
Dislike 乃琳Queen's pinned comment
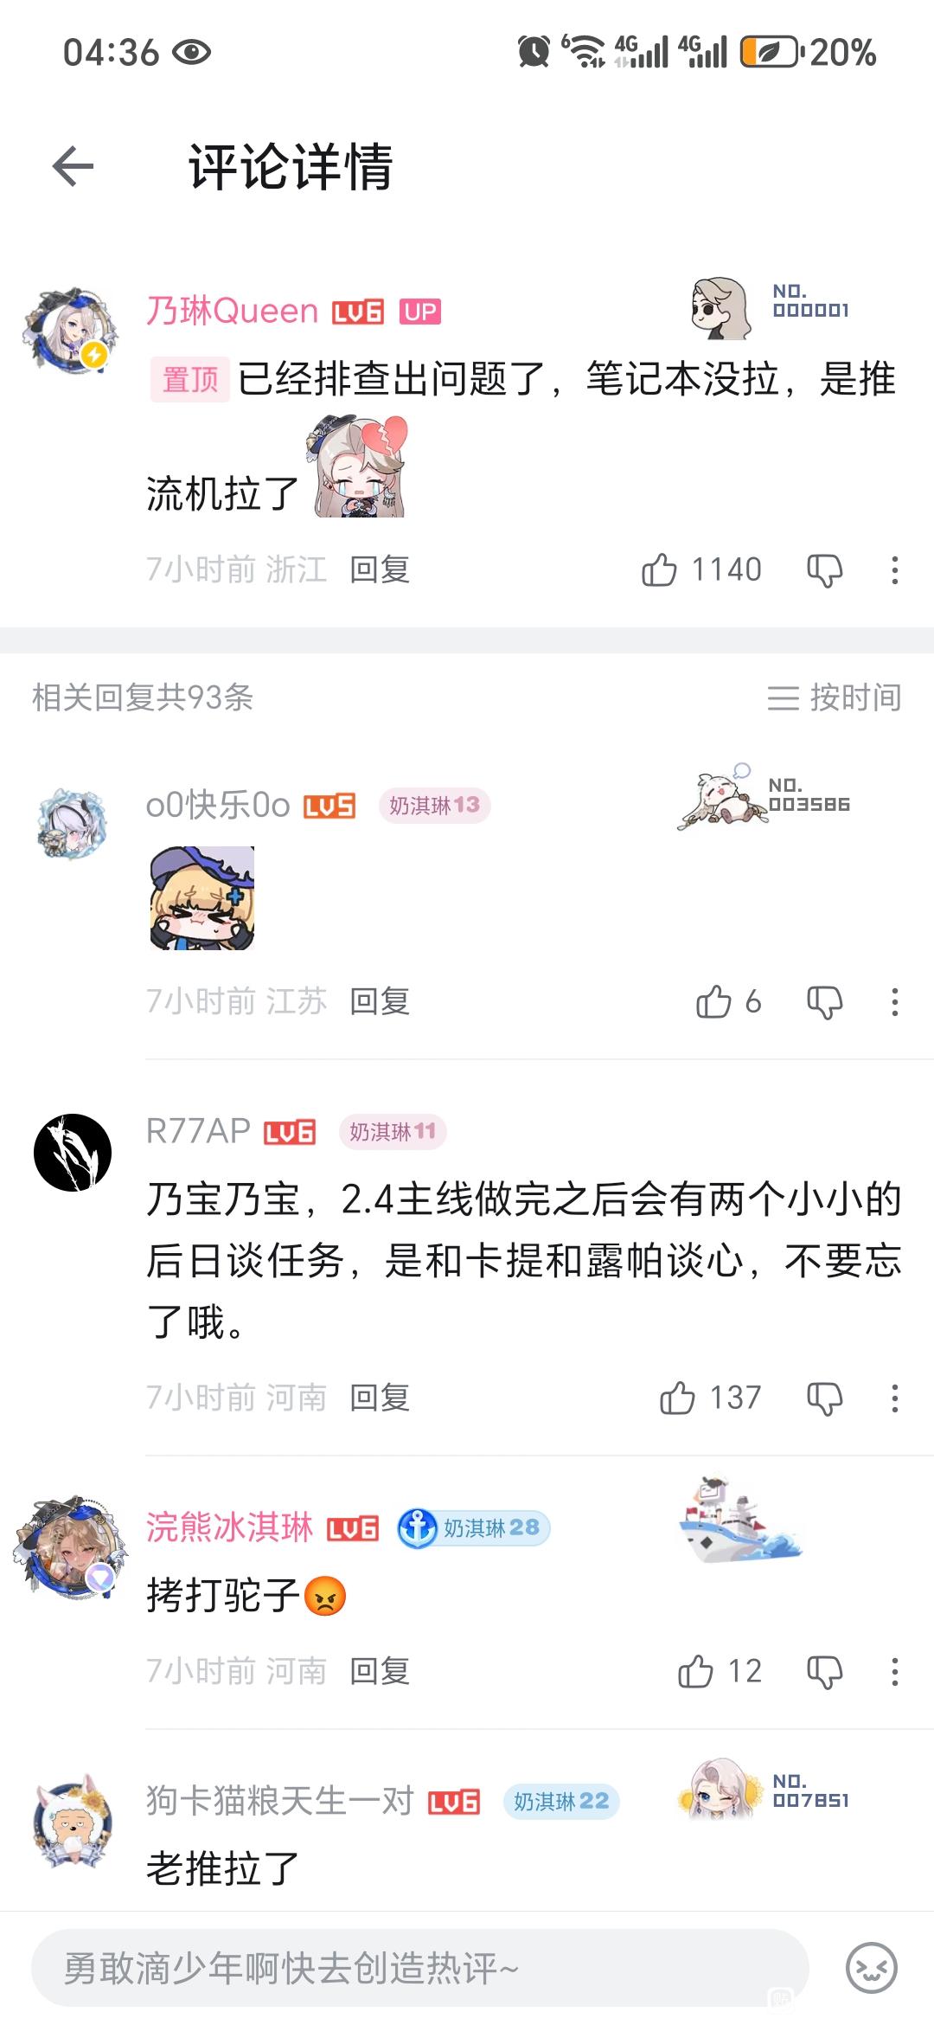(824, 570)
